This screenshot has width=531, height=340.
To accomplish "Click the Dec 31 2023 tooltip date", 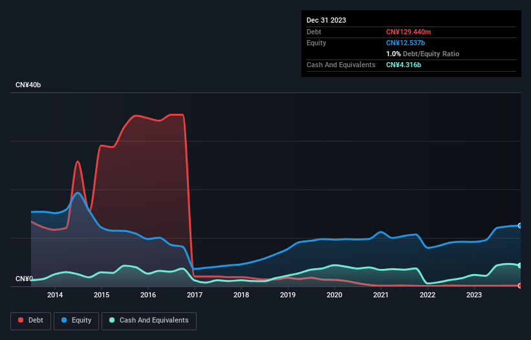I will click(326, 20).
